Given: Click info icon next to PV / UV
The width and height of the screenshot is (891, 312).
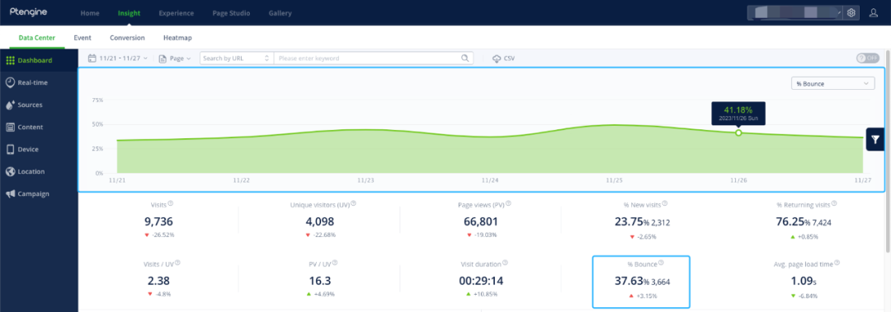Looking at the screenshot, I should 335,263.
